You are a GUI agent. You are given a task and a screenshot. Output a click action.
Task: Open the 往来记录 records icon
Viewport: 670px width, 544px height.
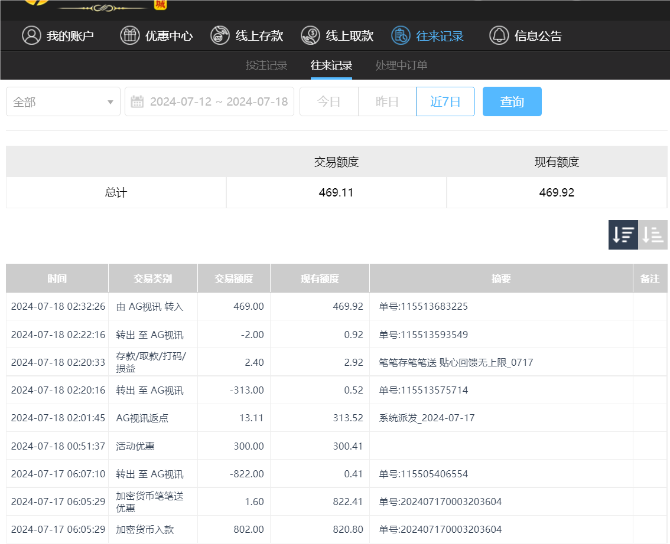(x=401, y=35)
